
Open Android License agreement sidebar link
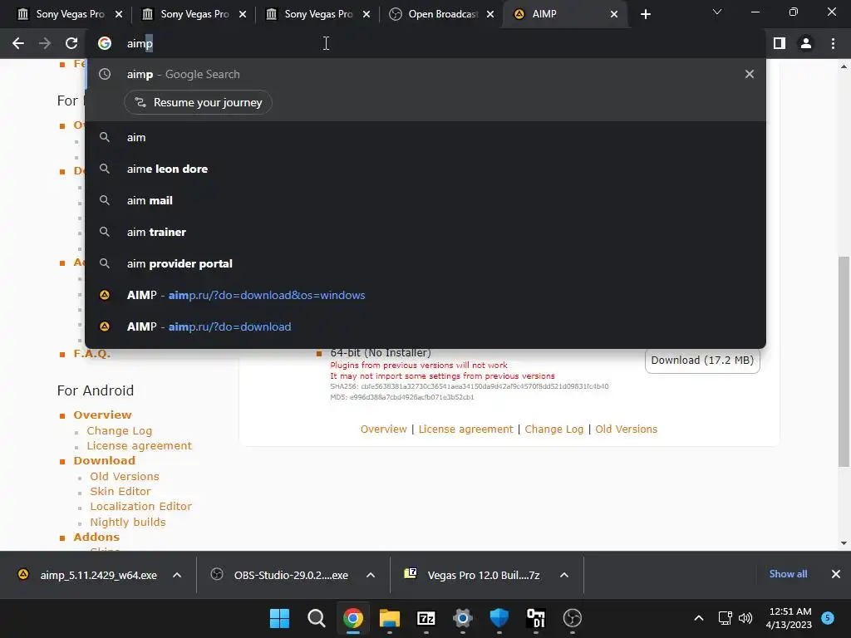tap(140, 445)
